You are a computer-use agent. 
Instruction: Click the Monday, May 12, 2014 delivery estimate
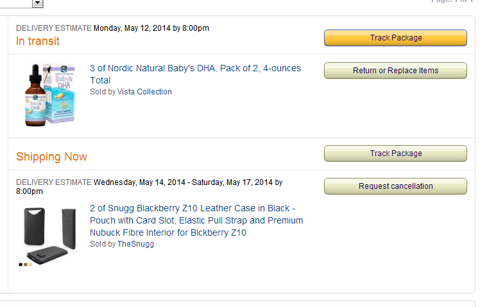tap(151, 28)
